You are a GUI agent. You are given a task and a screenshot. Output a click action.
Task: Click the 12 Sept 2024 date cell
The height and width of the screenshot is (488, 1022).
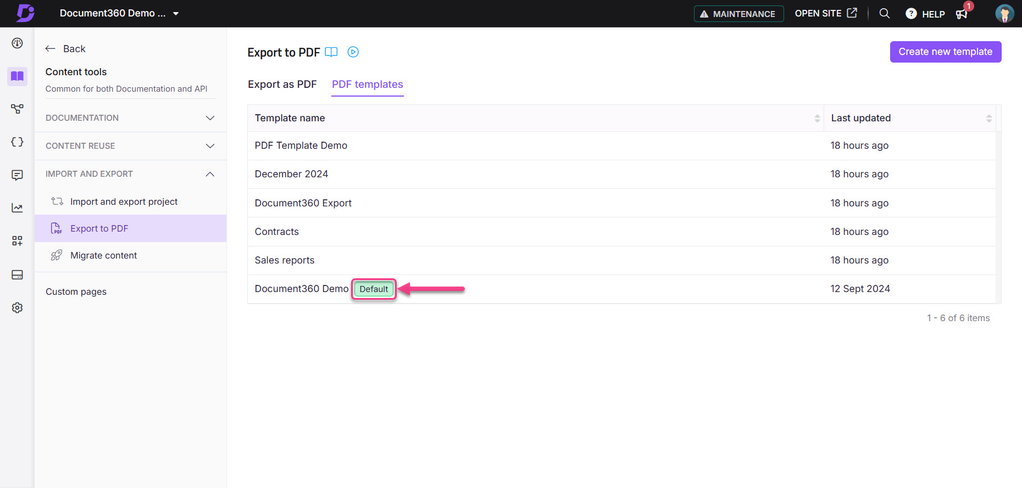point(860,289)
